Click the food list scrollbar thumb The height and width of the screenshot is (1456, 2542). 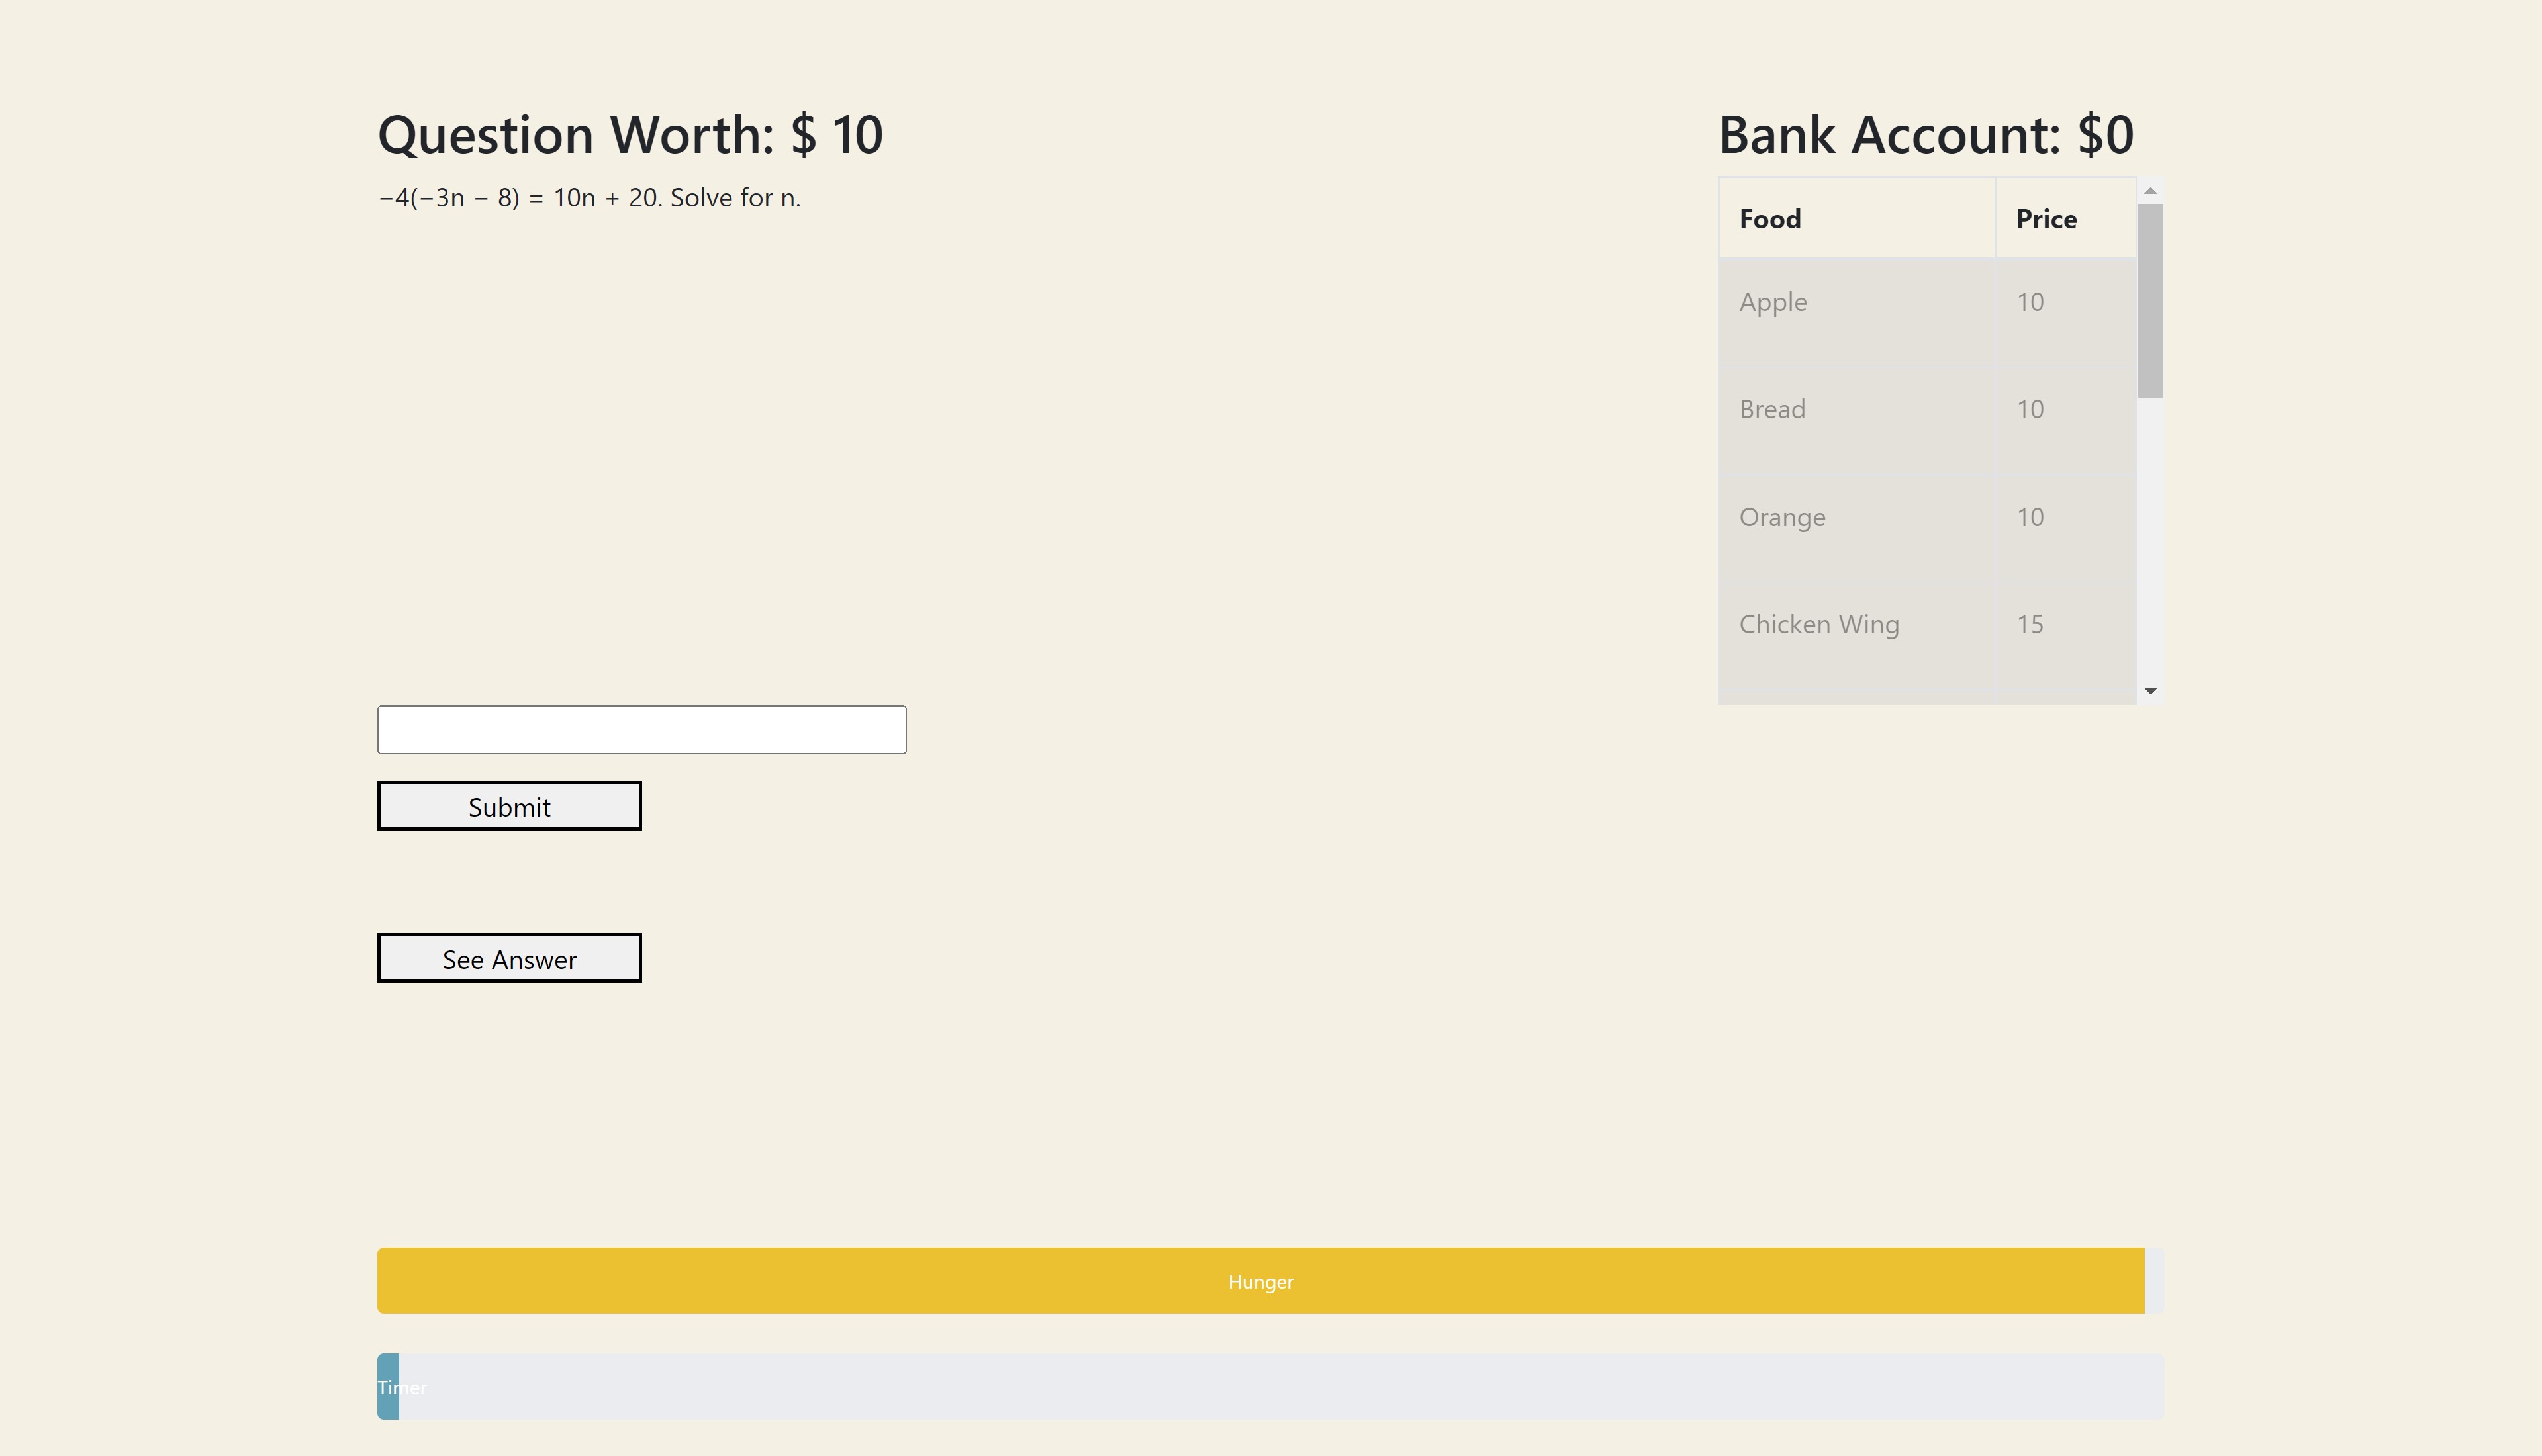2150,301
